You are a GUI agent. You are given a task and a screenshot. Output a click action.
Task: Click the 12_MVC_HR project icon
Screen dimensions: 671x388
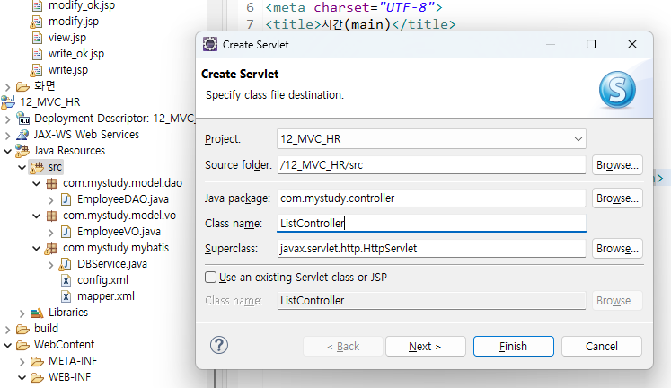coord(8,102)
